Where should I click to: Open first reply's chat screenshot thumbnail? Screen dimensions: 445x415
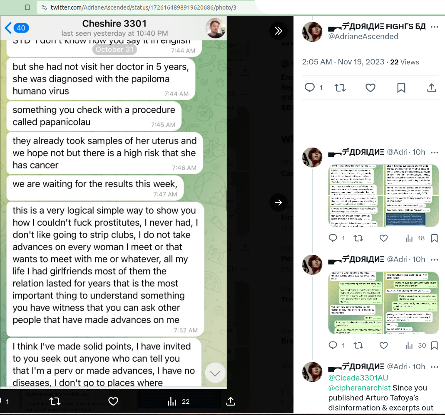click(x=384, y=195)
